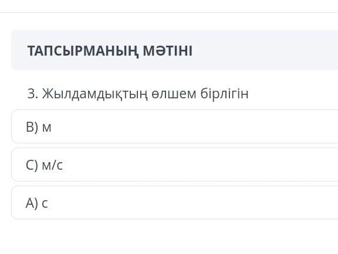The height and width of the screenshot is (254, 338).
Task: Click the word өлшем in the question
Action: pyautogui.click(x=174, y=94)
